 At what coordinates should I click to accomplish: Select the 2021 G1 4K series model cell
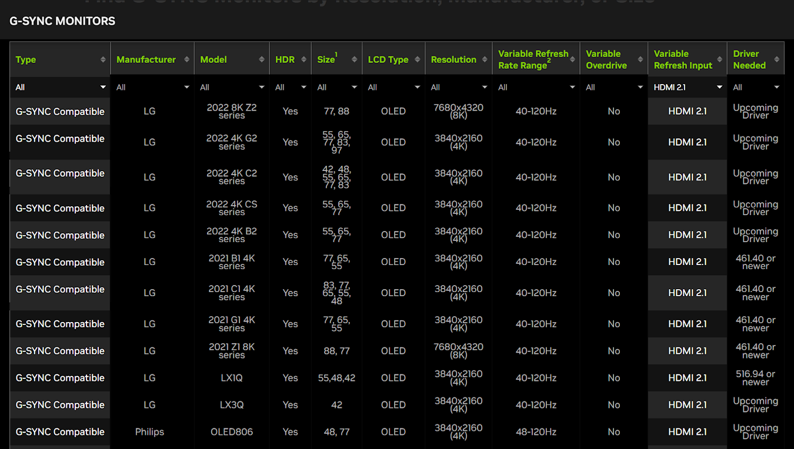[x=232, y=324]
